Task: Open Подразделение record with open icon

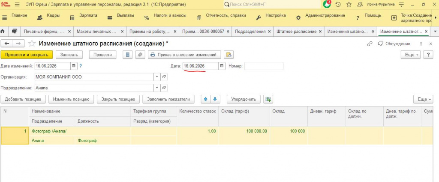Action: [x=164, y=88]
